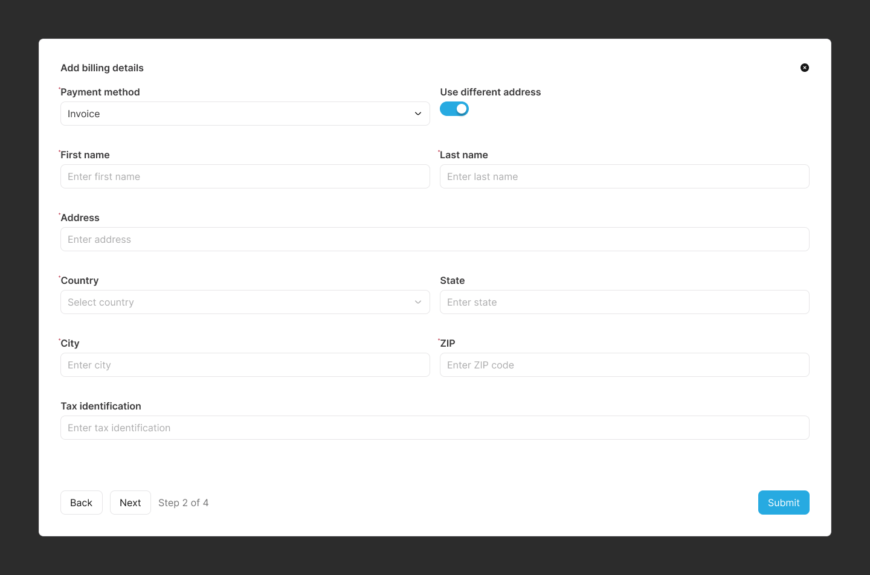Click the Use different address label
This screenshot has height=575, width=870.
490,92
